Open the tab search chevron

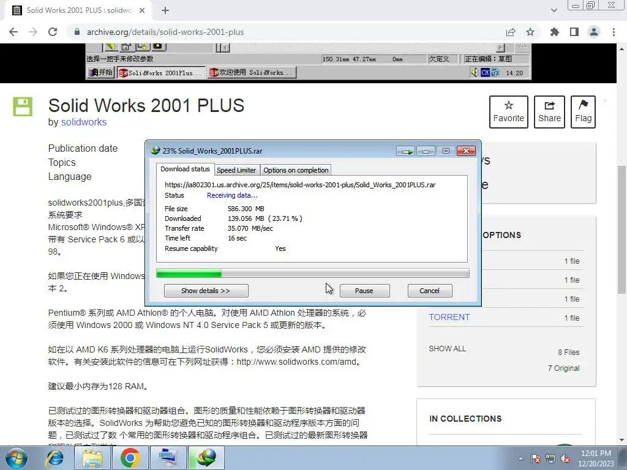[554, 10]
